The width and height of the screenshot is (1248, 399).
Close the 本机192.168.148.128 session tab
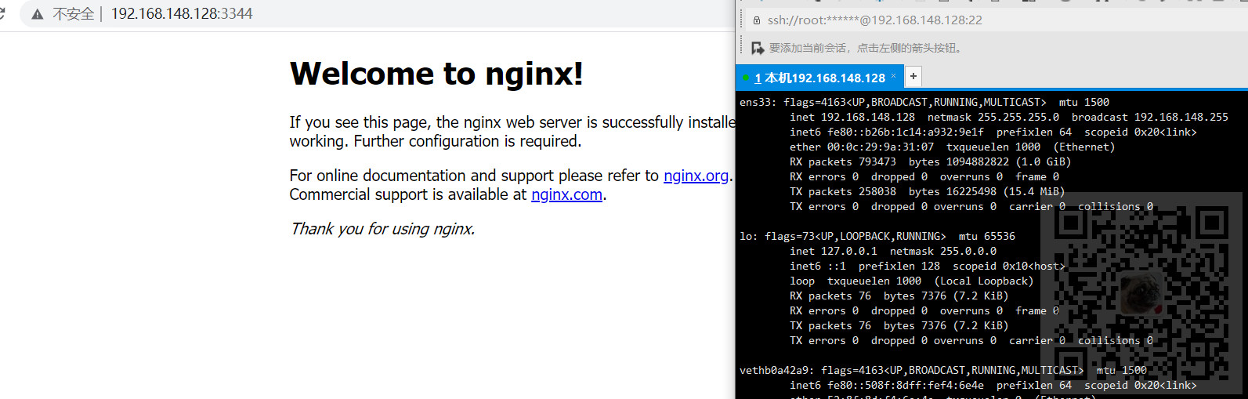point(893,76)
